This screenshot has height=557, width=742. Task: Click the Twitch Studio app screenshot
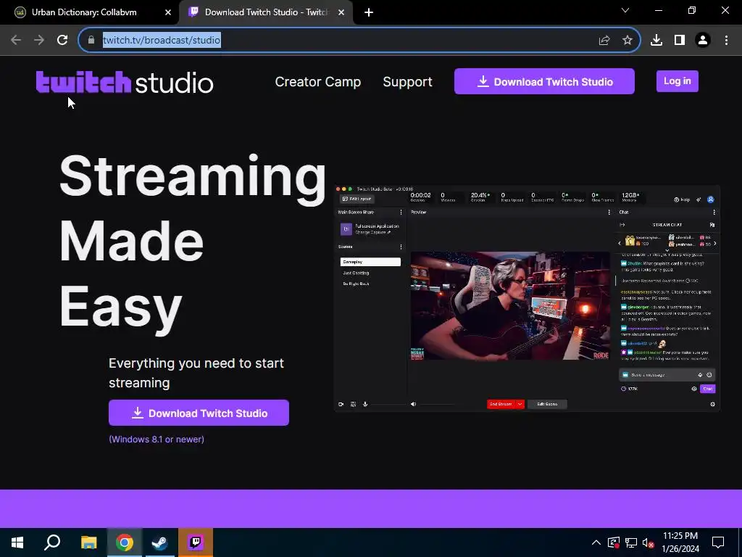pos(527,298)
